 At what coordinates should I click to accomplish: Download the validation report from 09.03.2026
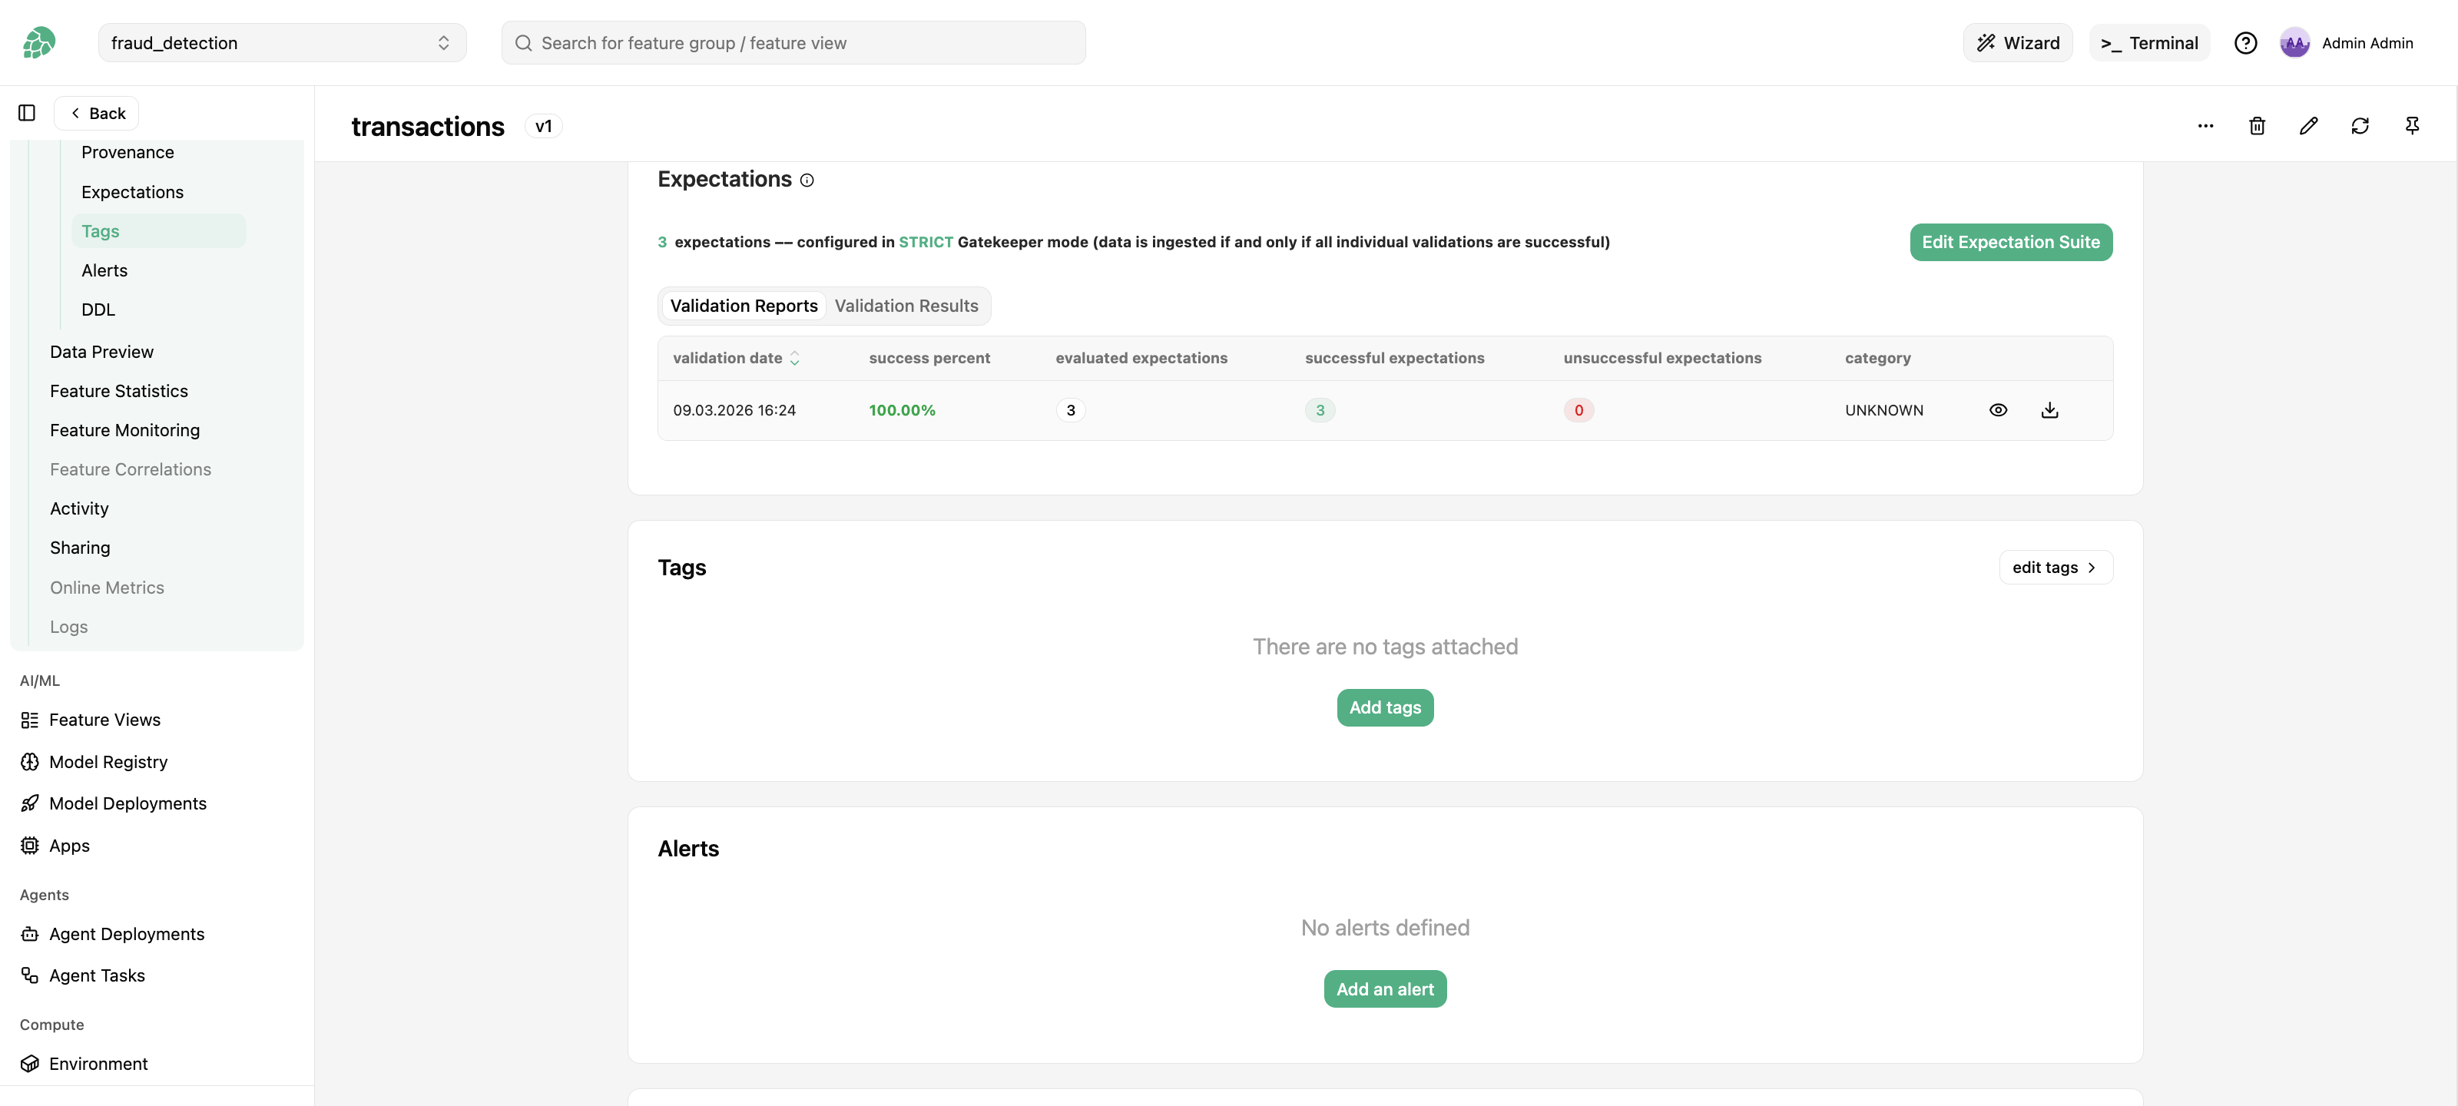coord(2049,410)
